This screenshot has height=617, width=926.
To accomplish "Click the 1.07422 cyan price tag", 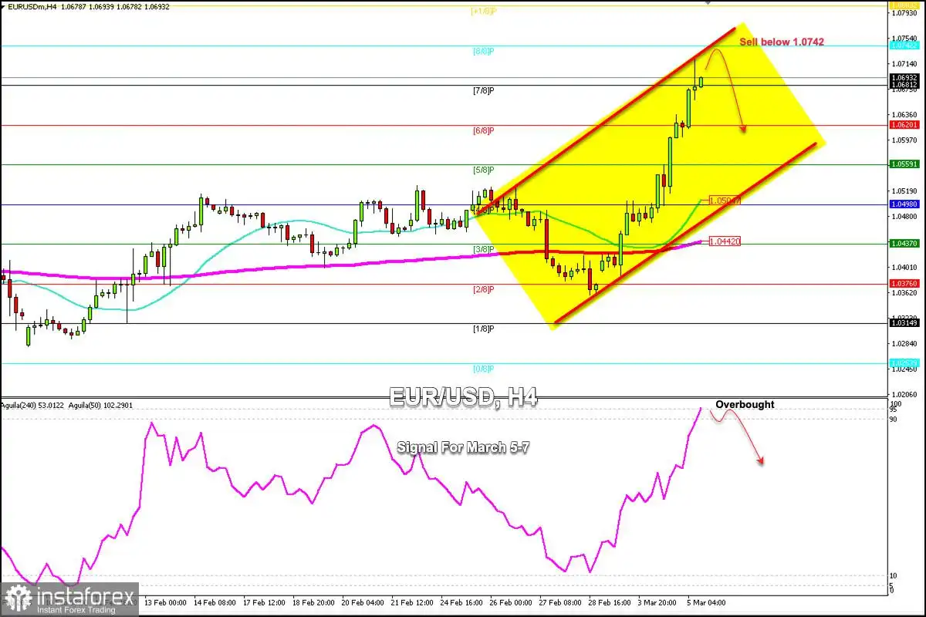I will [905, 46].
